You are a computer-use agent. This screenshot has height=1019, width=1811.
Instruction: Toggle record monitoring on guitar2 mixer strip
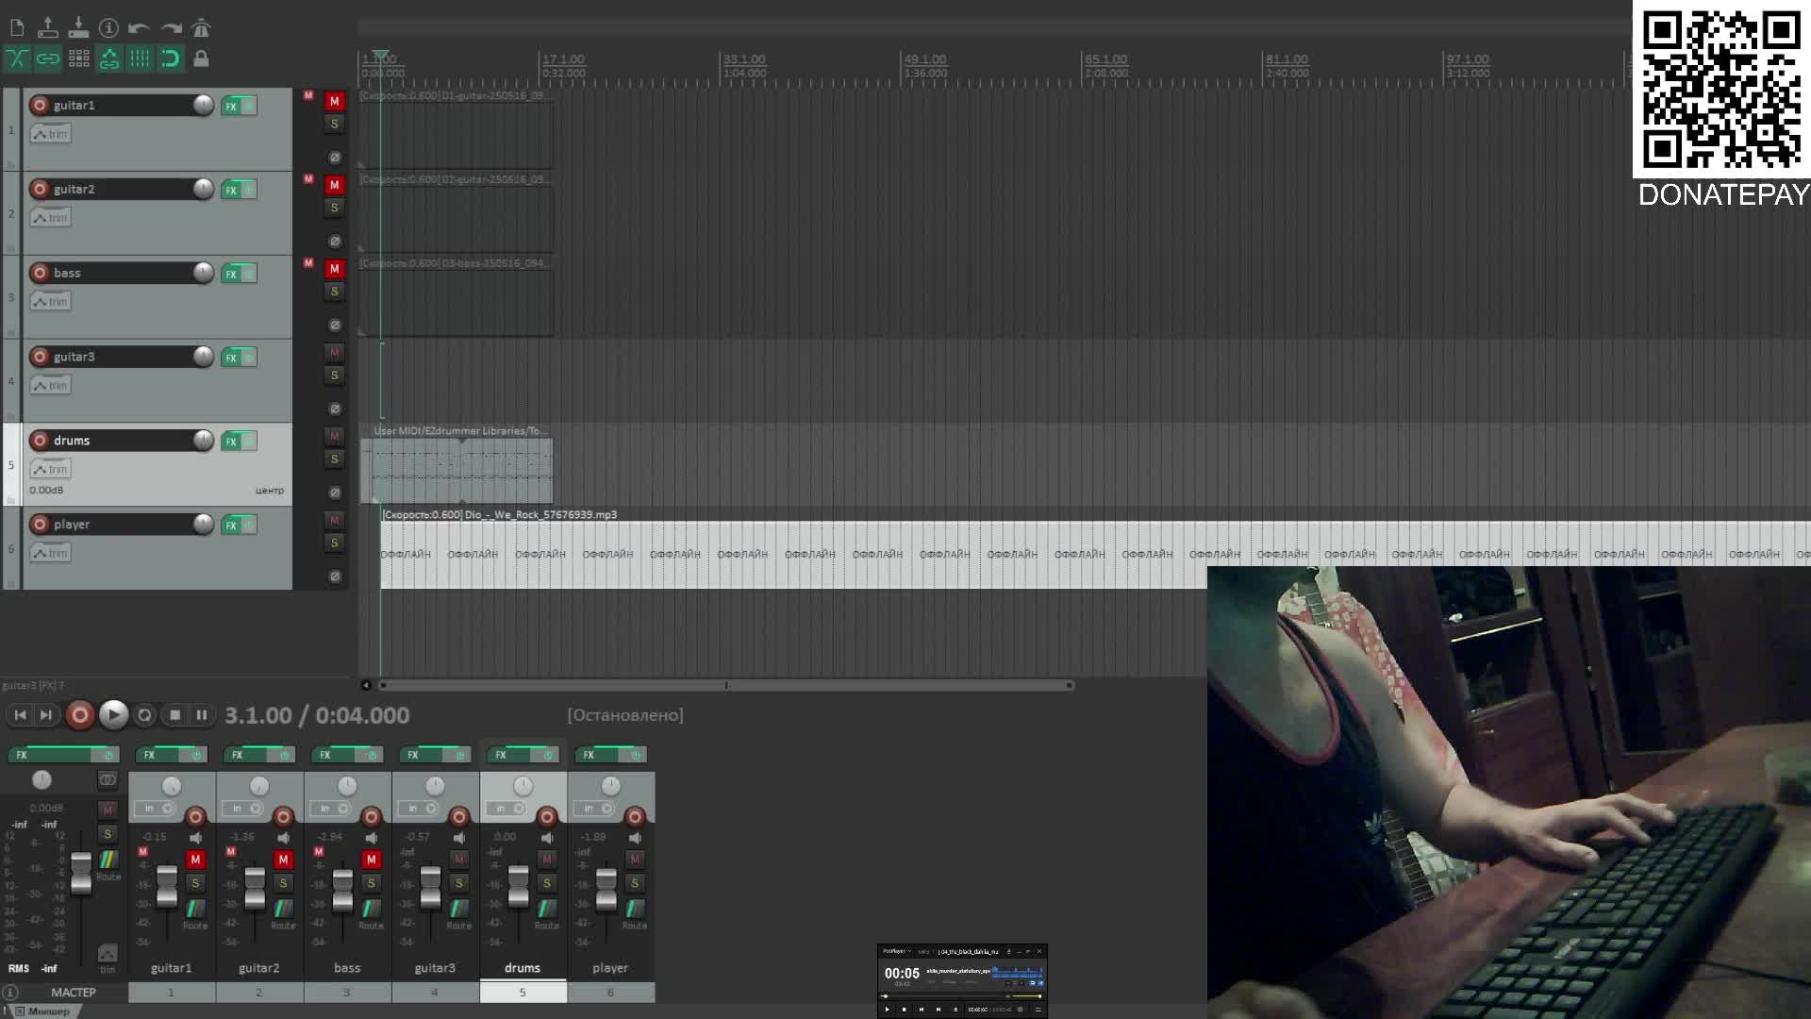click(x=284, y=838)
